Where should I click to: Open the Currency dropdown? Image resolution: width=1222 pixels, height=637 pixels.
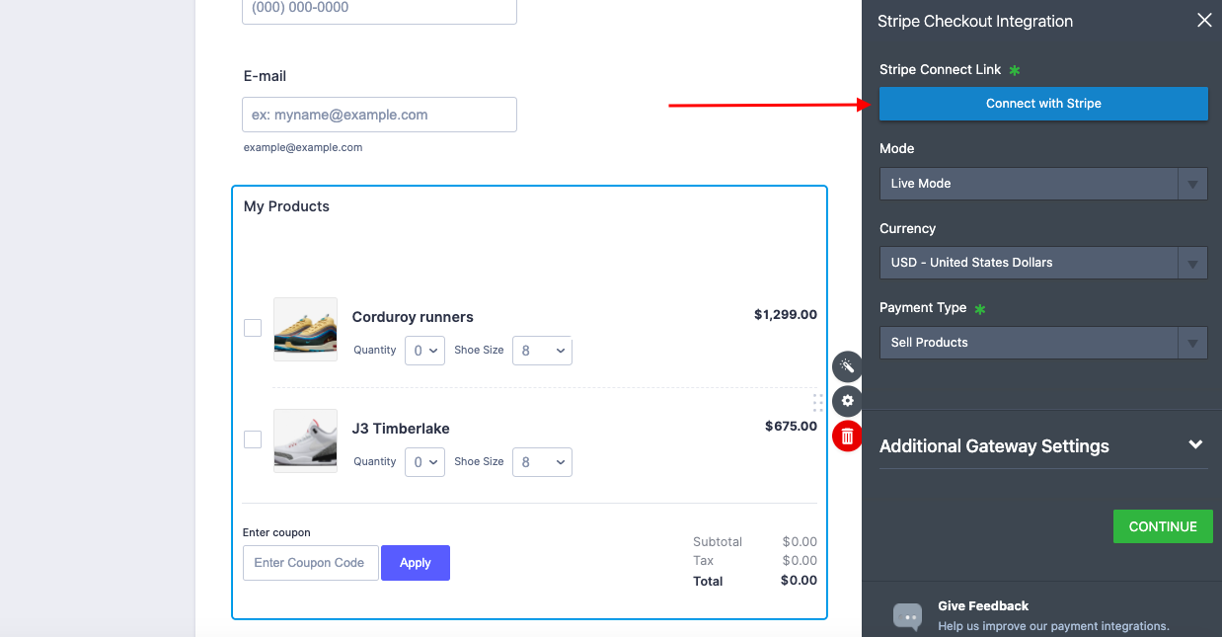point(1043,263)
